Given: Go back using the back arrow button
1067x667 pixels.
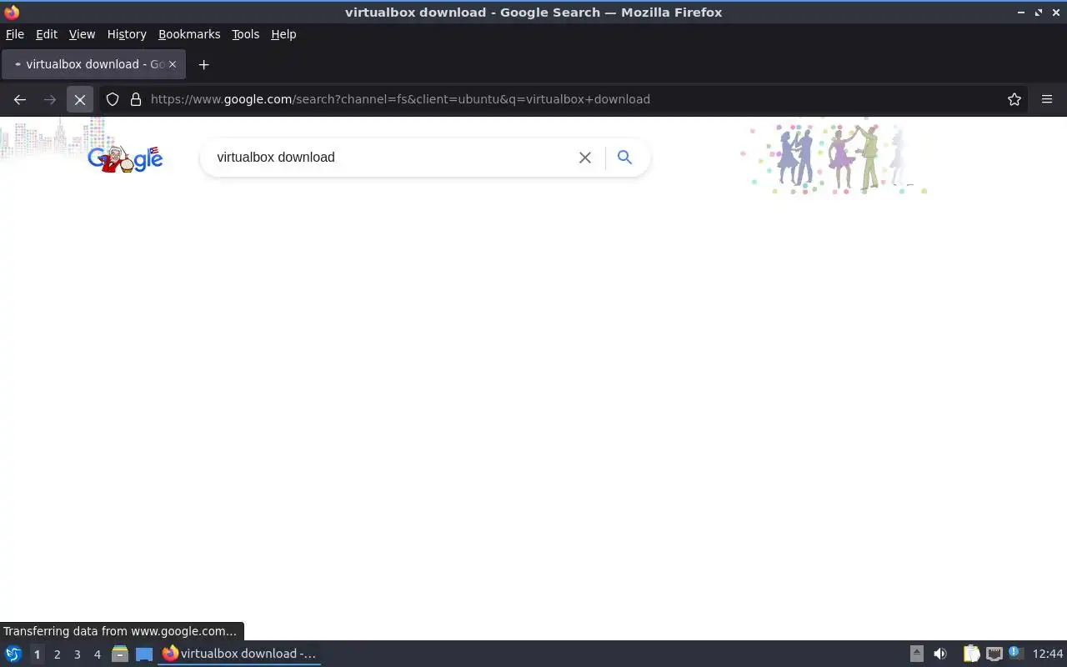Looking at the screenshot, I should tap(20, 99).
